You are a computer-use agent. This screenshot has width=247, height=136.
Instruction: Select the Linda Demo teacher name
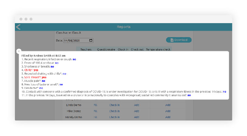(74, 105)
